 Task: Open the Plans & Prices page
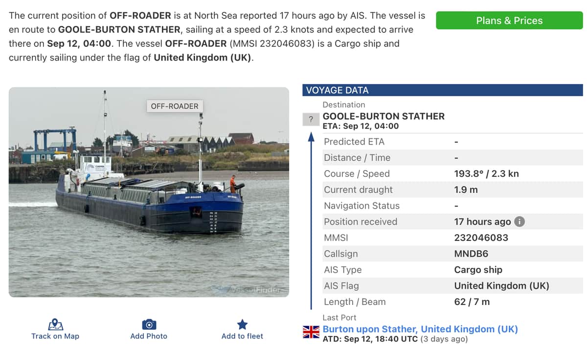[509, 21]
